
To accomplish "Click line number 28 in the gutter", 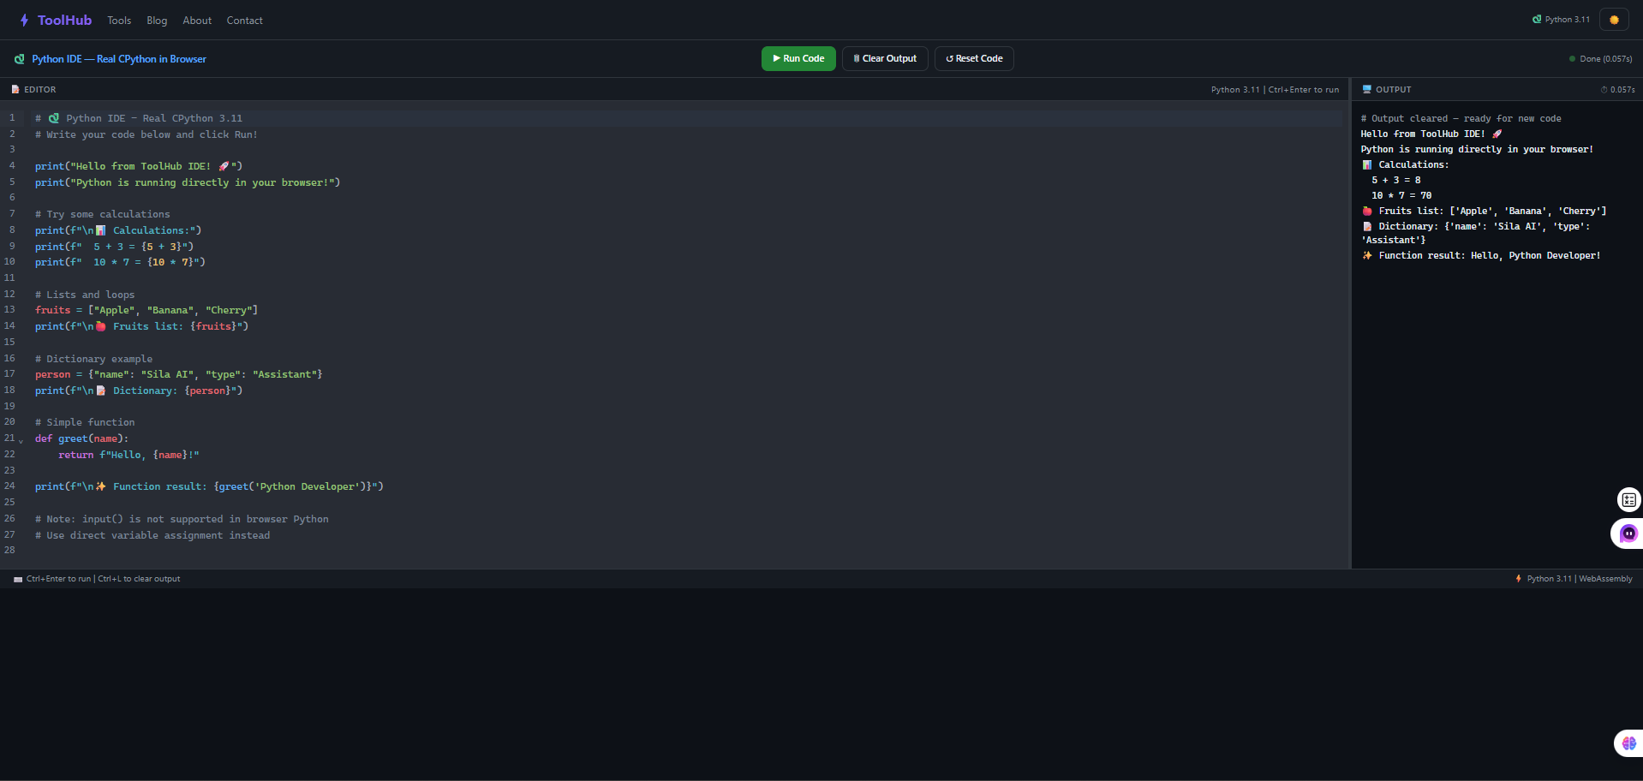I will click(9, 550).
